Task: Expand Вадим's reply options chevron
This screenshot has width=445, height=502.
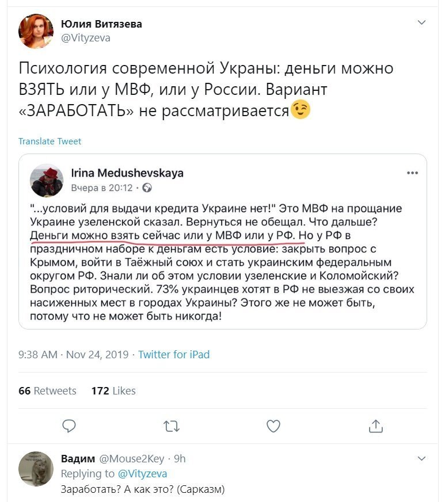Action: click(x=421, y=458)
